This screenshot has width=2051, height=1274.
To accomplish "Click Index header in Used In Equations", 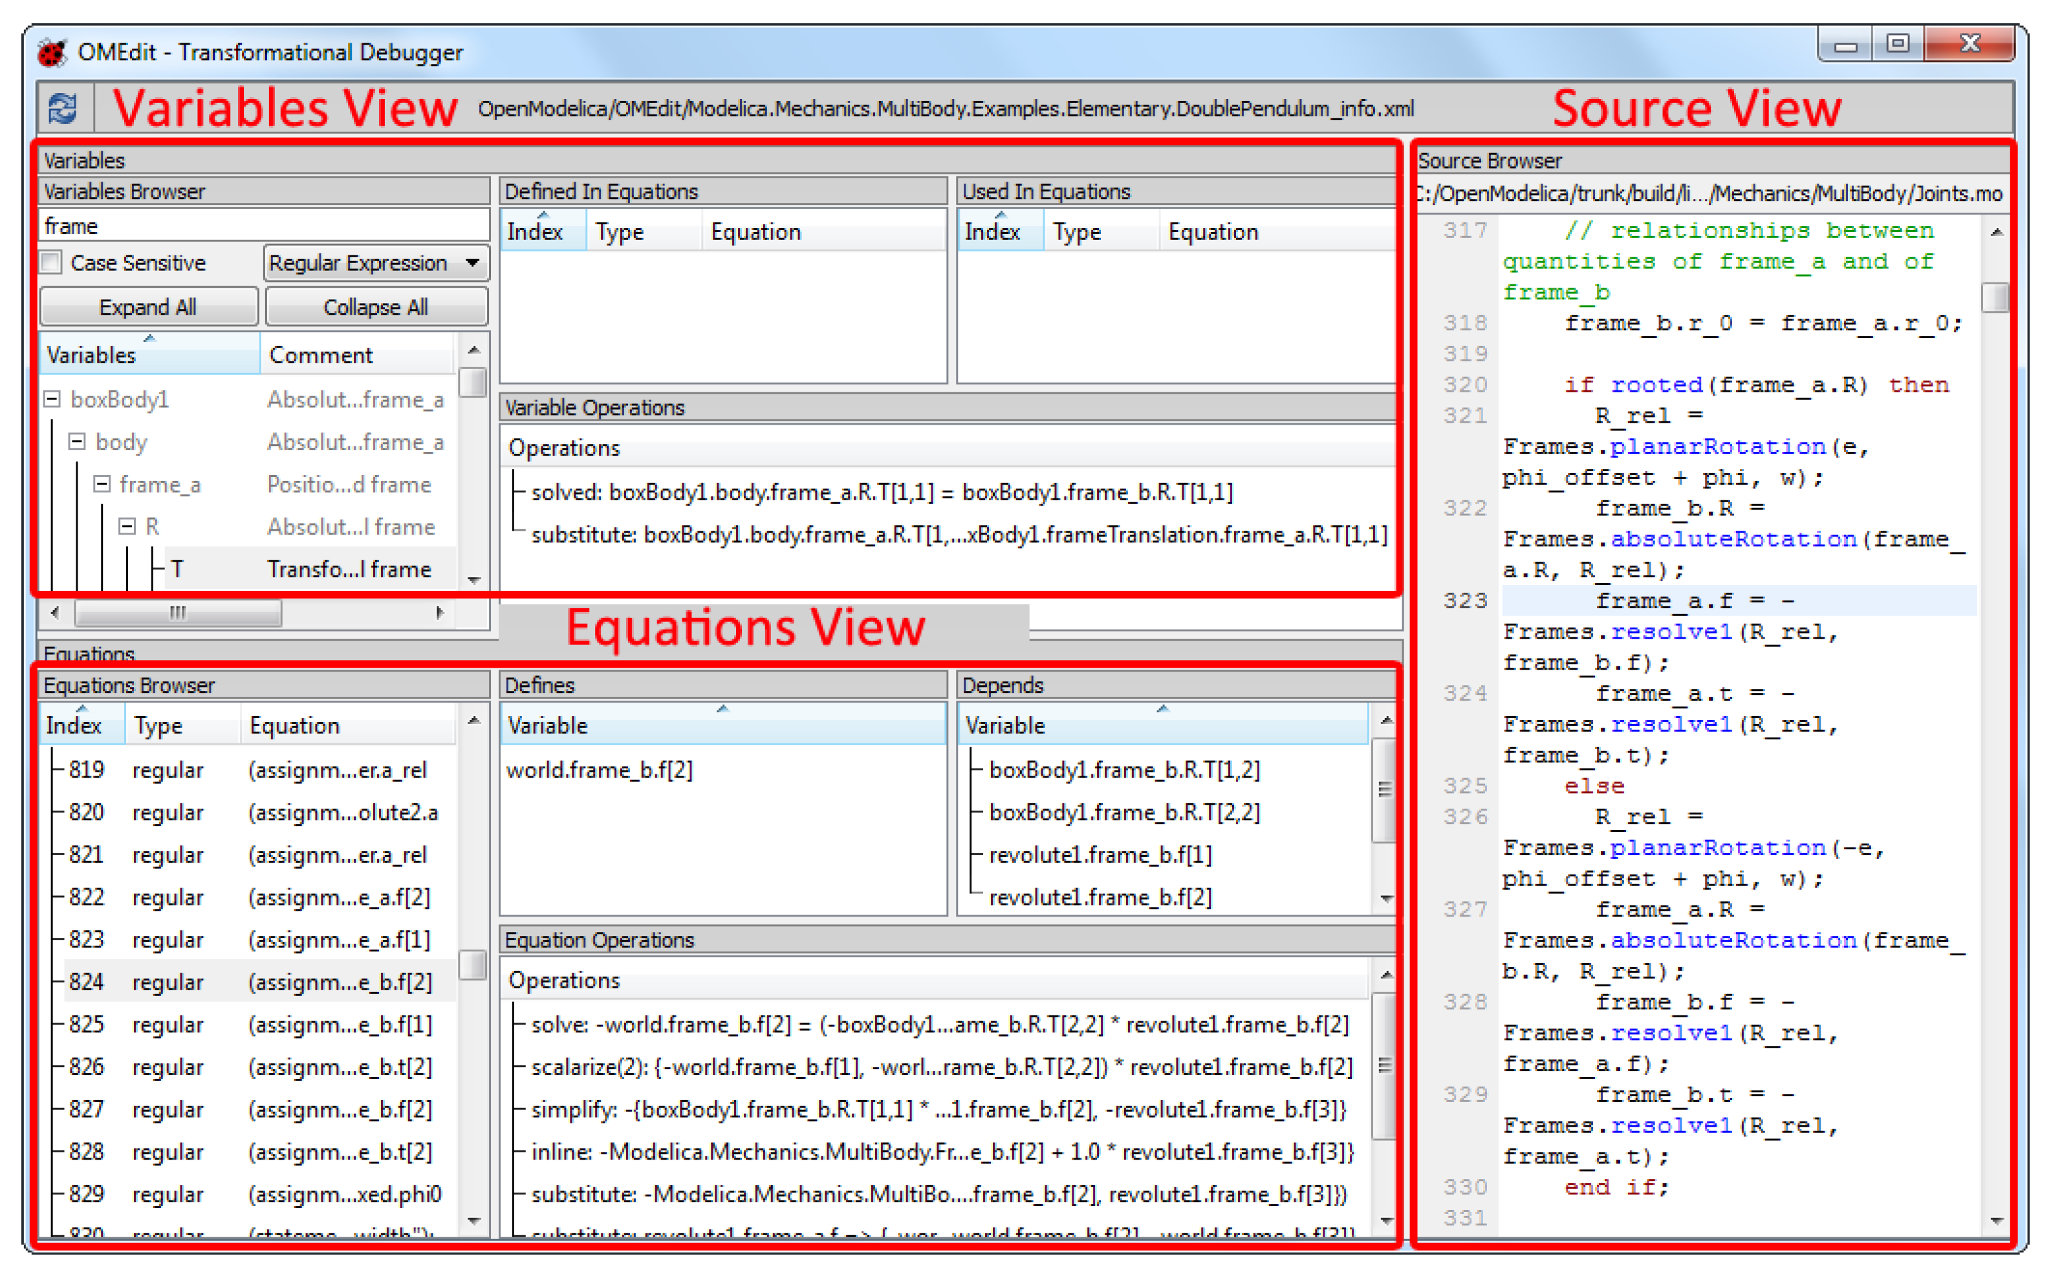I will tap(1001, 231).
